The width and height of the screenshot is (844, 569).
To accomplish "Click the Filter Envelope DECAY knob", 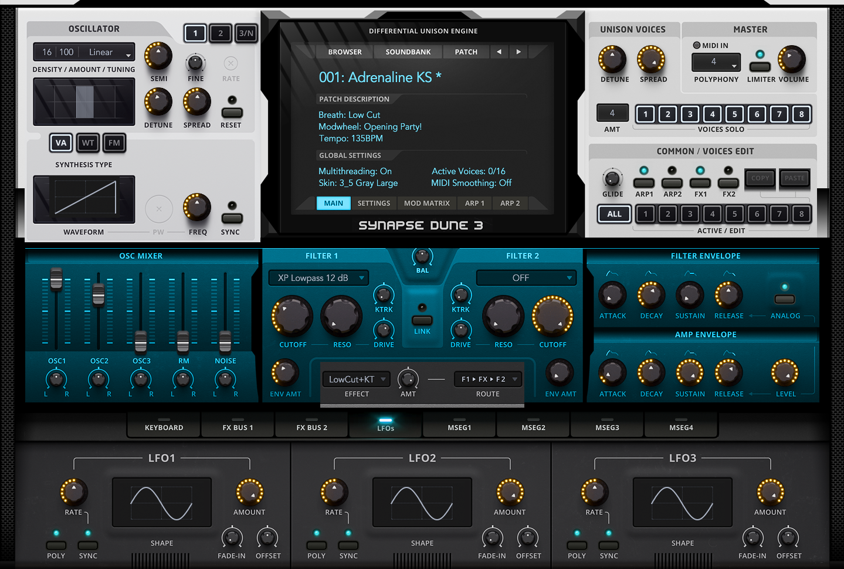I will click(x=651, y=295).
